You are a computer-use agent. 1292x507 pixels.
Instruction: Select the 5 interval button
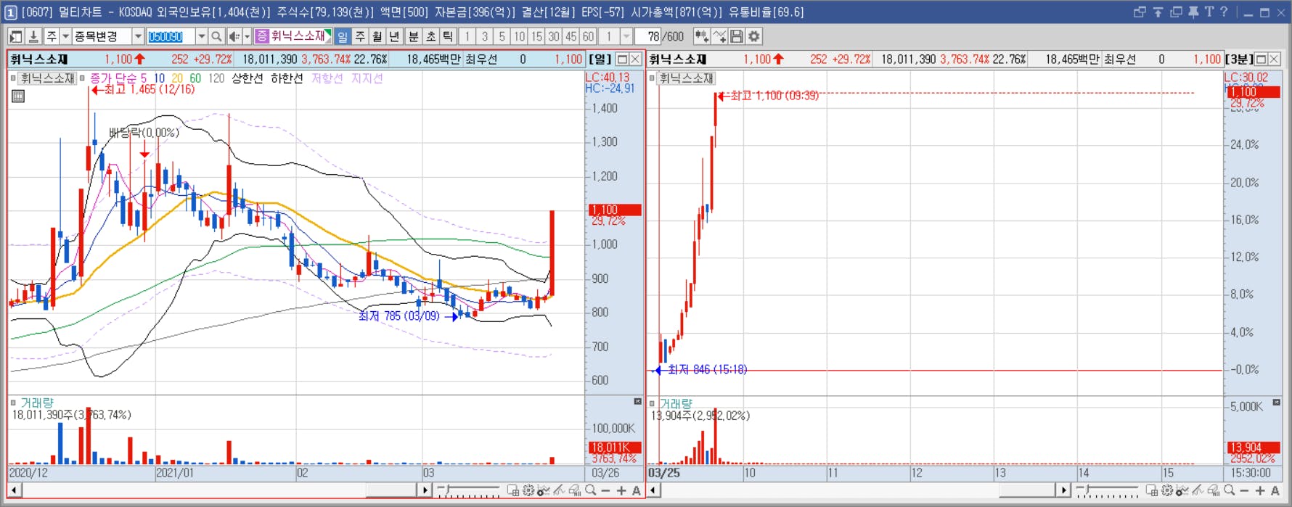502,36
